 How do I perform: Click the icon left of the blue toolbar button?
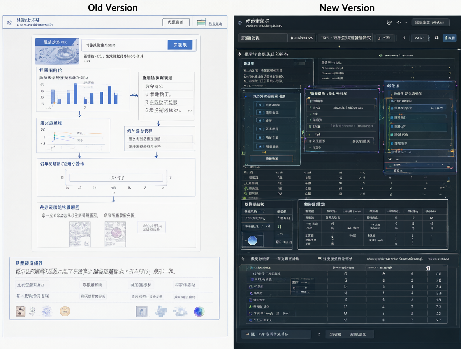[436, 38]
